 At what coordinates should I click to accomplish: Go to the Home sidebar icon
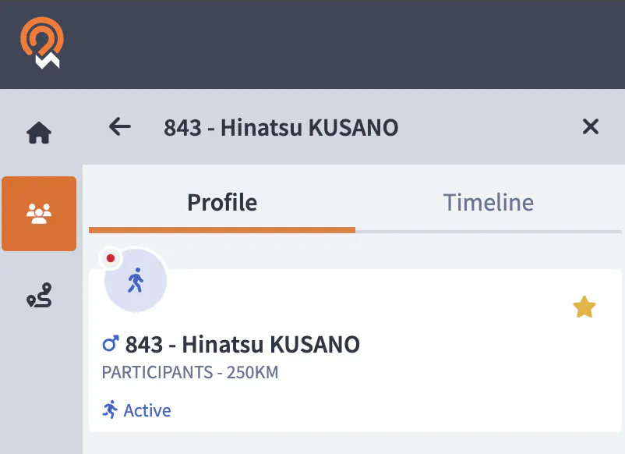pos(39,133)
